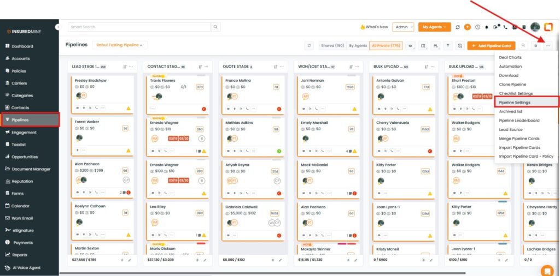The height and width of the screenshot is (276, 560).
Task: Select Clone Pipeline in the options menu
Action: point(512,85)
